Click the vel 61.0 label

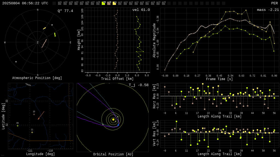[x=141, y=10]
